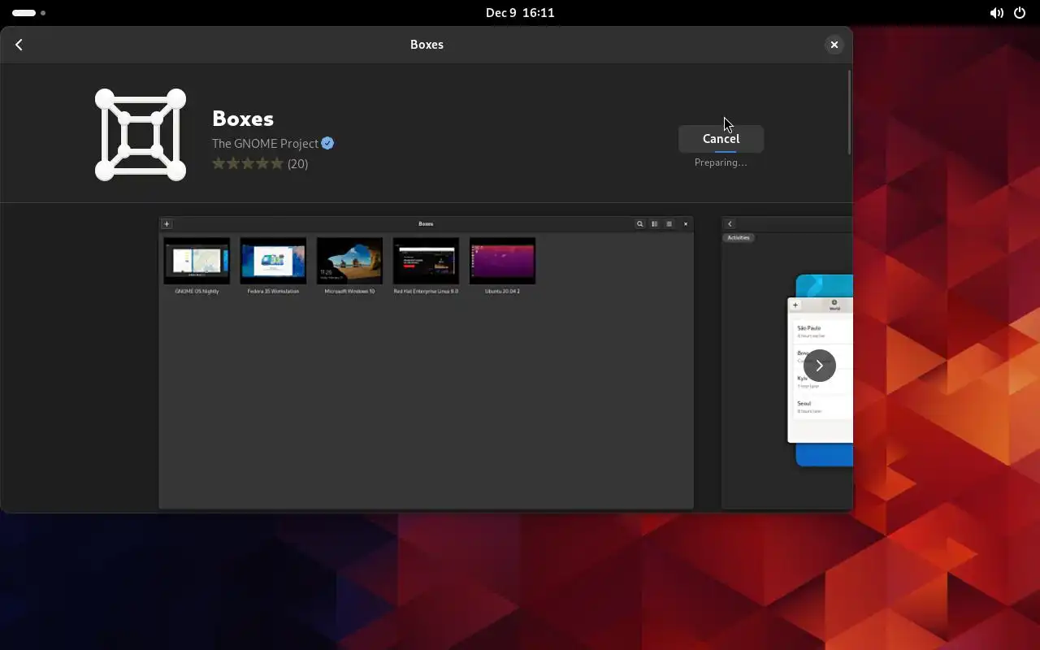Click the installation progress bar
Image resolution: width=1040 pixels, height=650 pixels.
click(x=725, y=152)
